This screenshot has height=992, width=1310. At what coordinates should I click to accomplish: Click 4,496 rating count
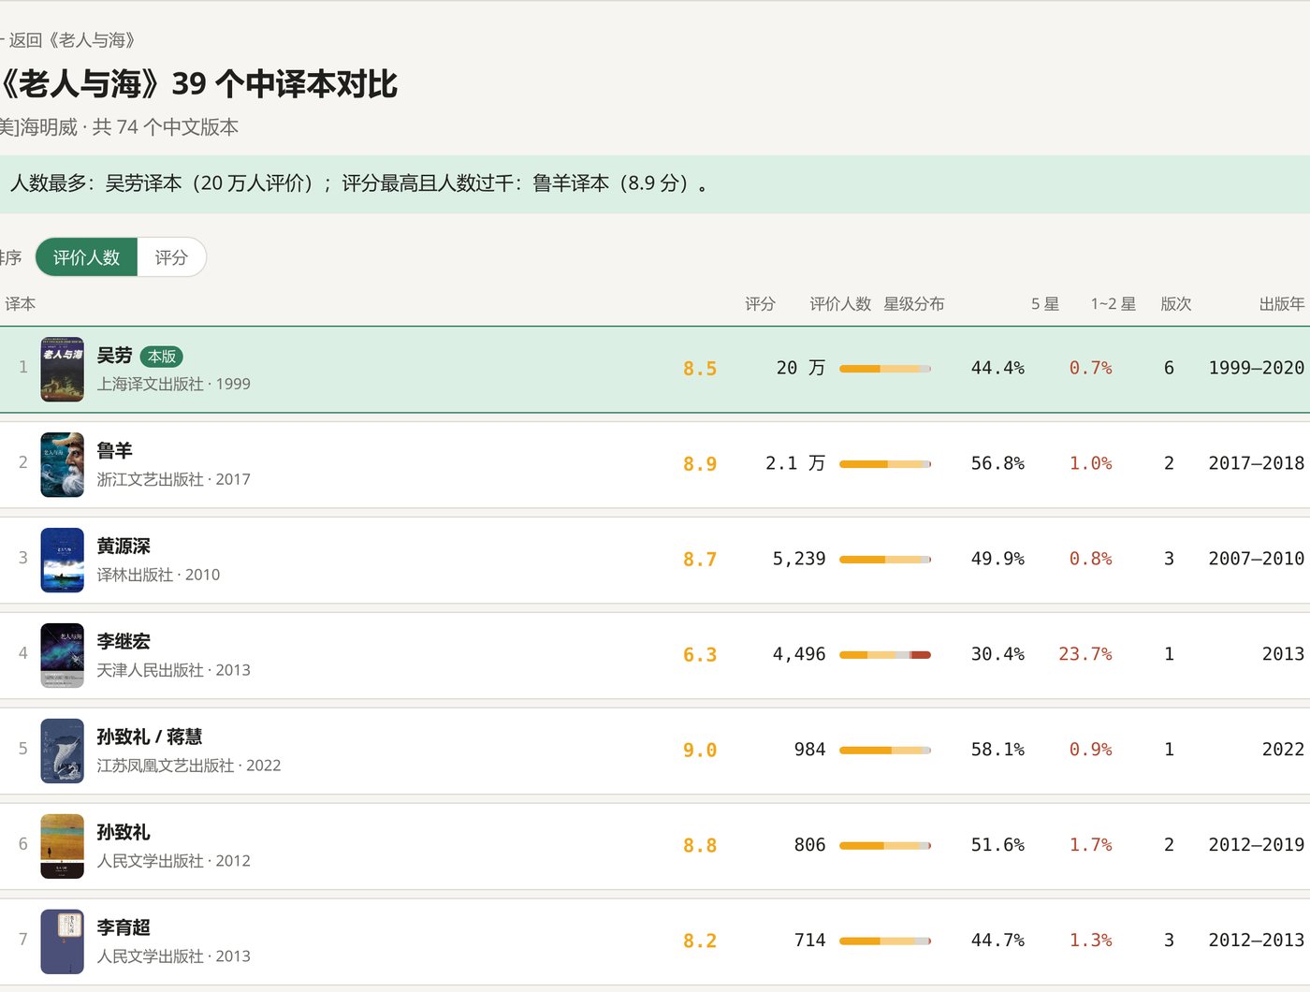click(x=799, y=654)
